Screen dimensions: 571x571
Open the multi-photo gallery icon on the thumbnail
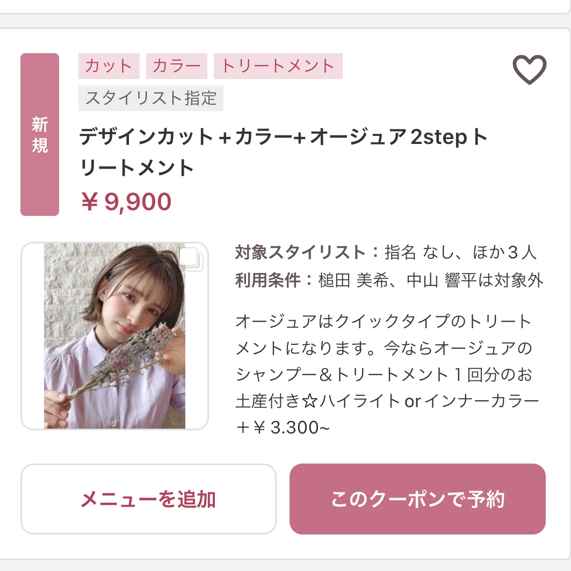191,258
